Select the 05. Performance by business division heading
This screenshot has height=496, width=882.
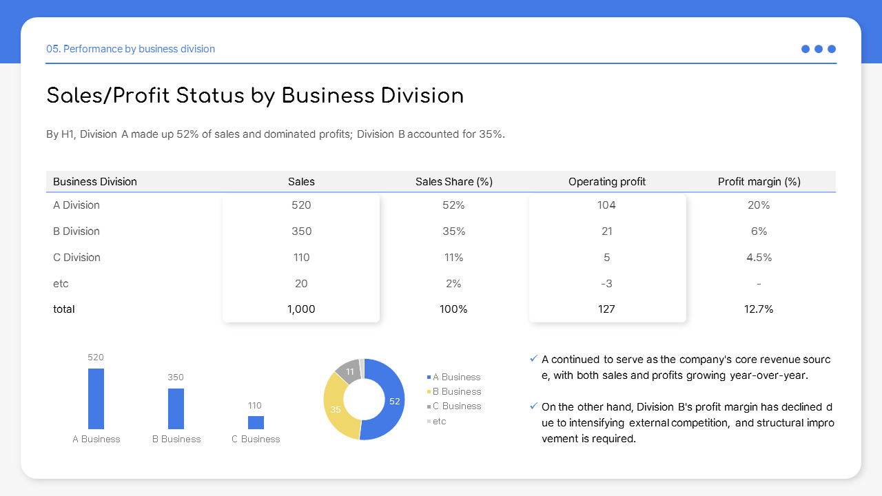[x=131, y=49]
